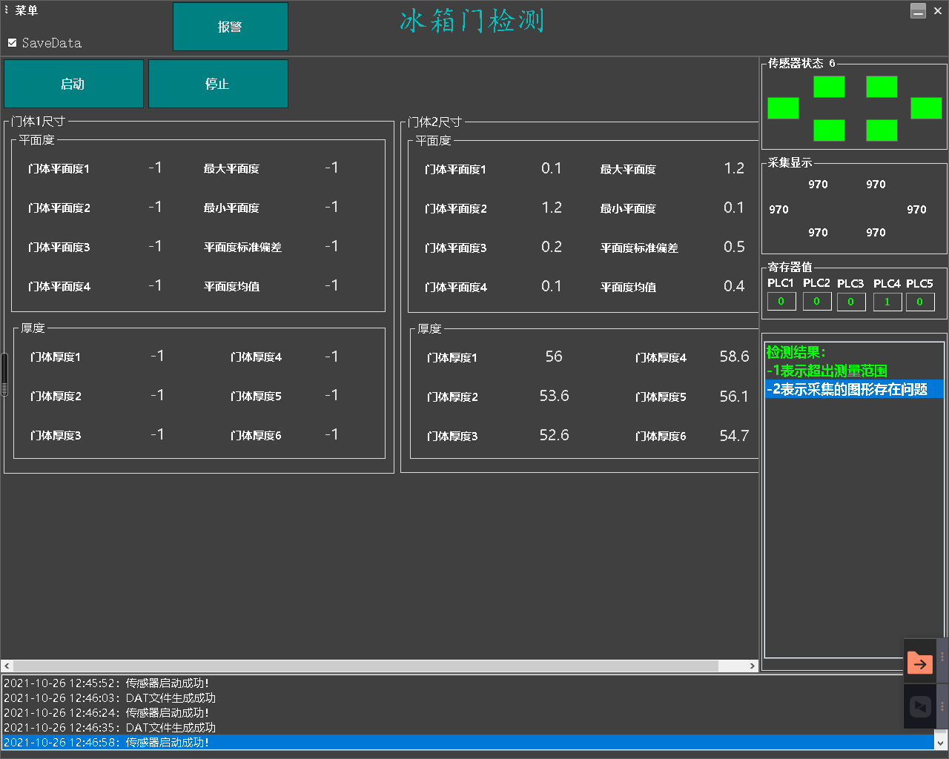The image size is (949, 759).
Task: Click the PLC1 register value field
Action: (x=781, y=302)
